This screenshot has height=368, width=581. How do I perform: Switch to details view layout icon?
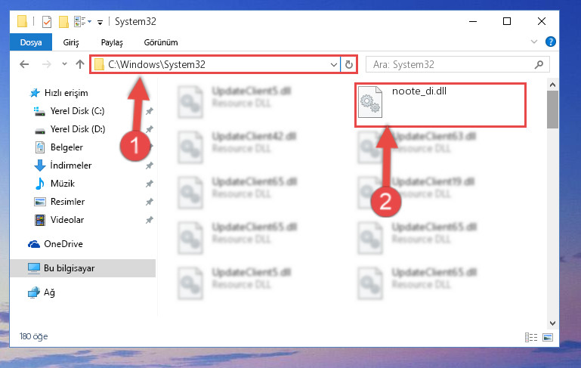(530, 337)
